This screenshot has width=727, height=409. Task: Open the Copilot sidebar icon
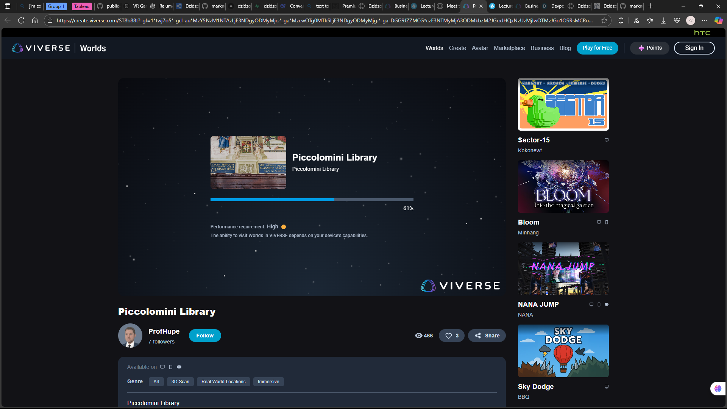[x=718, y=20]
